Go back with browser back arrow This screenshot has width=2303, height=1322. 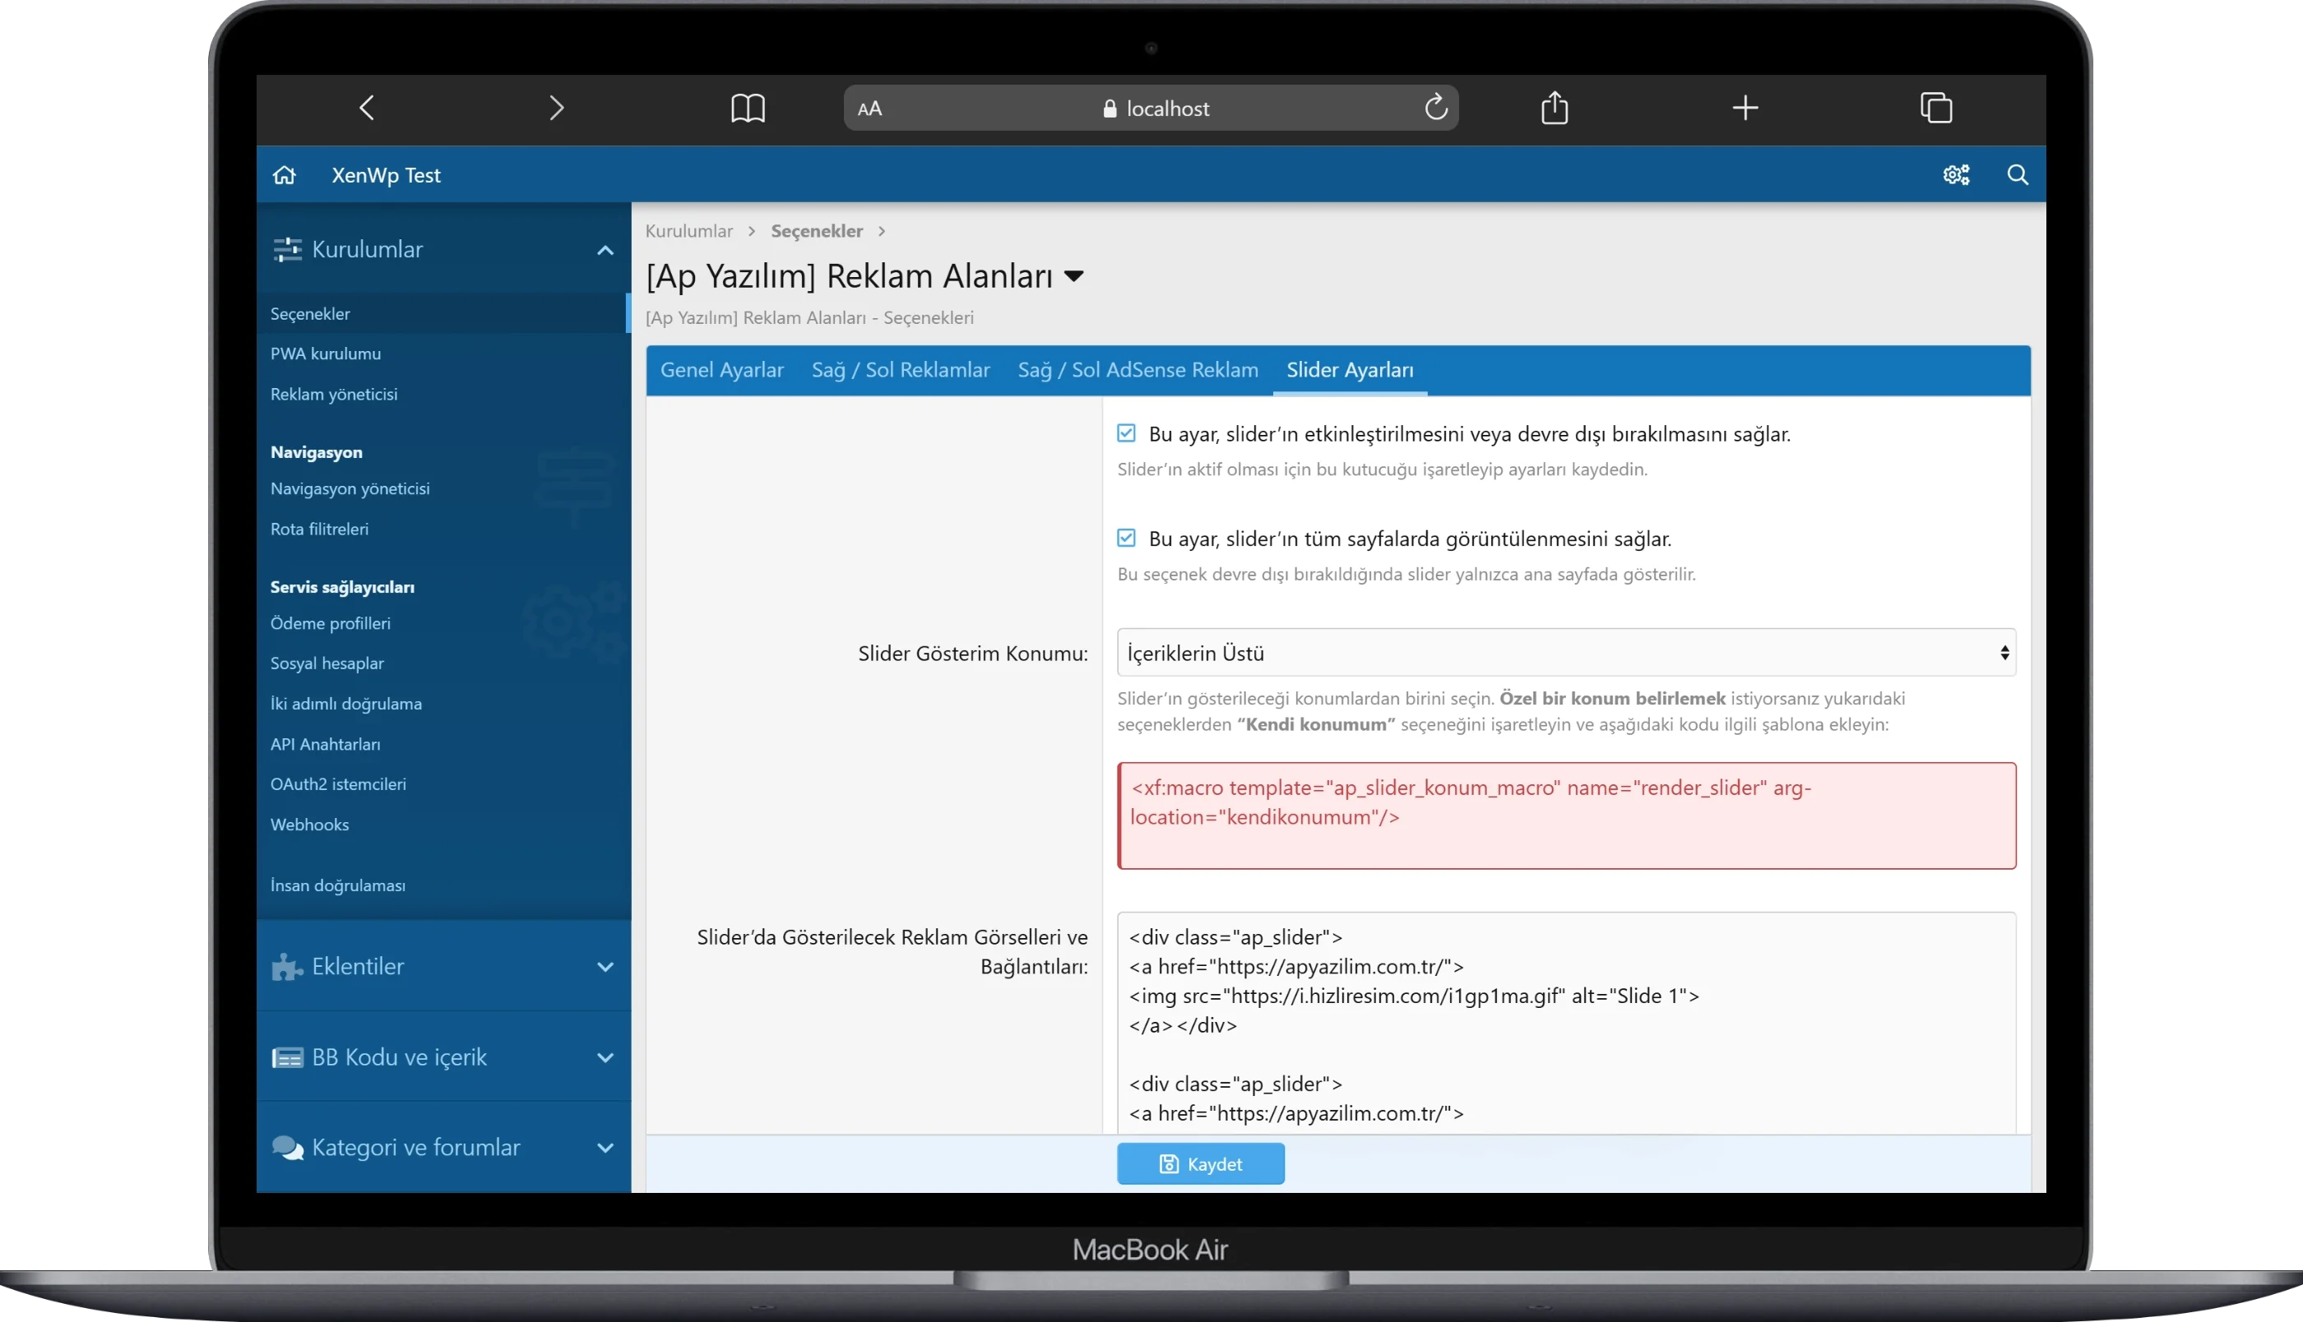point(367,108)
